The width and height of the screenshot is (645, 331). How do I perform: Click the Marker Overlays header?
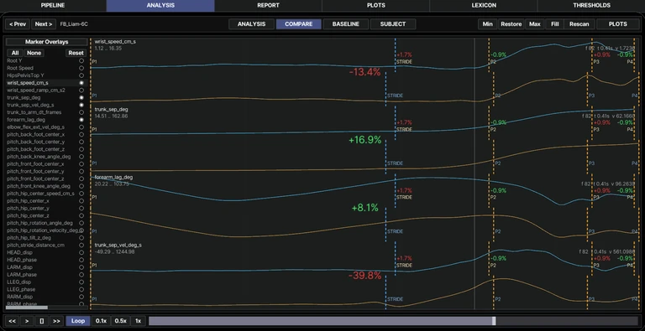pyautogui.click(x=46, y=42)
